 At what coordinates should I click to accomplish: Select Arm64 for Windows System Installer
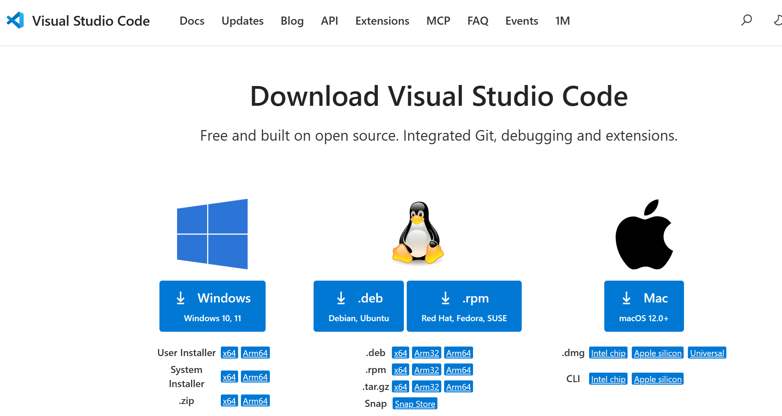coord(255,377)
